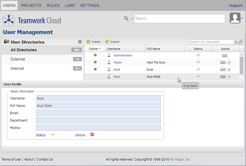The height and width of the screenshot is (166, 246).
Task: Open book's action dropdown arrow
Action: 229,70
